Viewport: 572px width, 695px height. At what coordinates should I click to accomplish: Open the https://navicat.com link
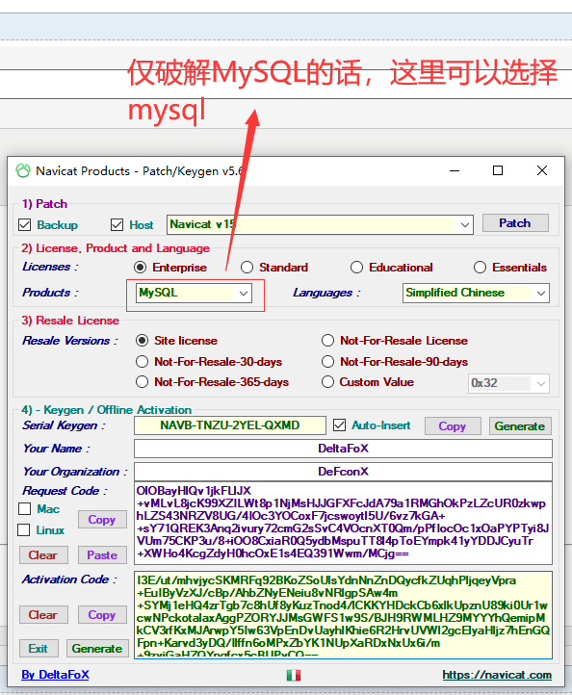[497, 675]
